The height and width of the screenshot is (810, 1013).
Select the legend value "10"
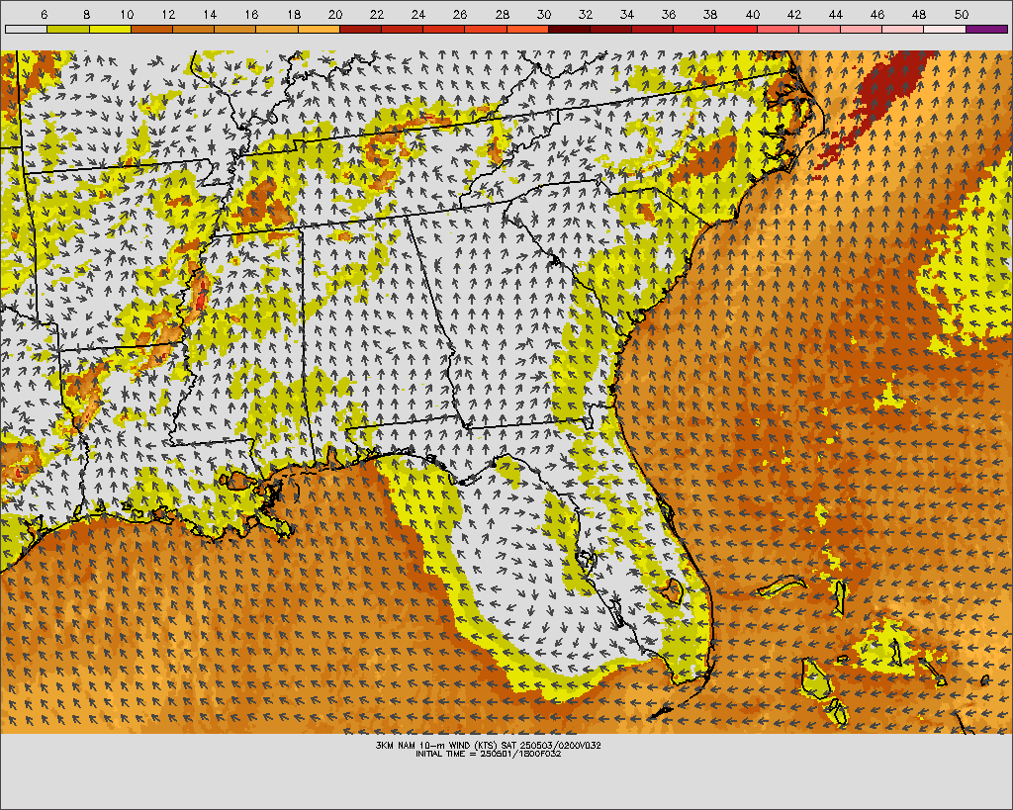click(x=127, y=15)
